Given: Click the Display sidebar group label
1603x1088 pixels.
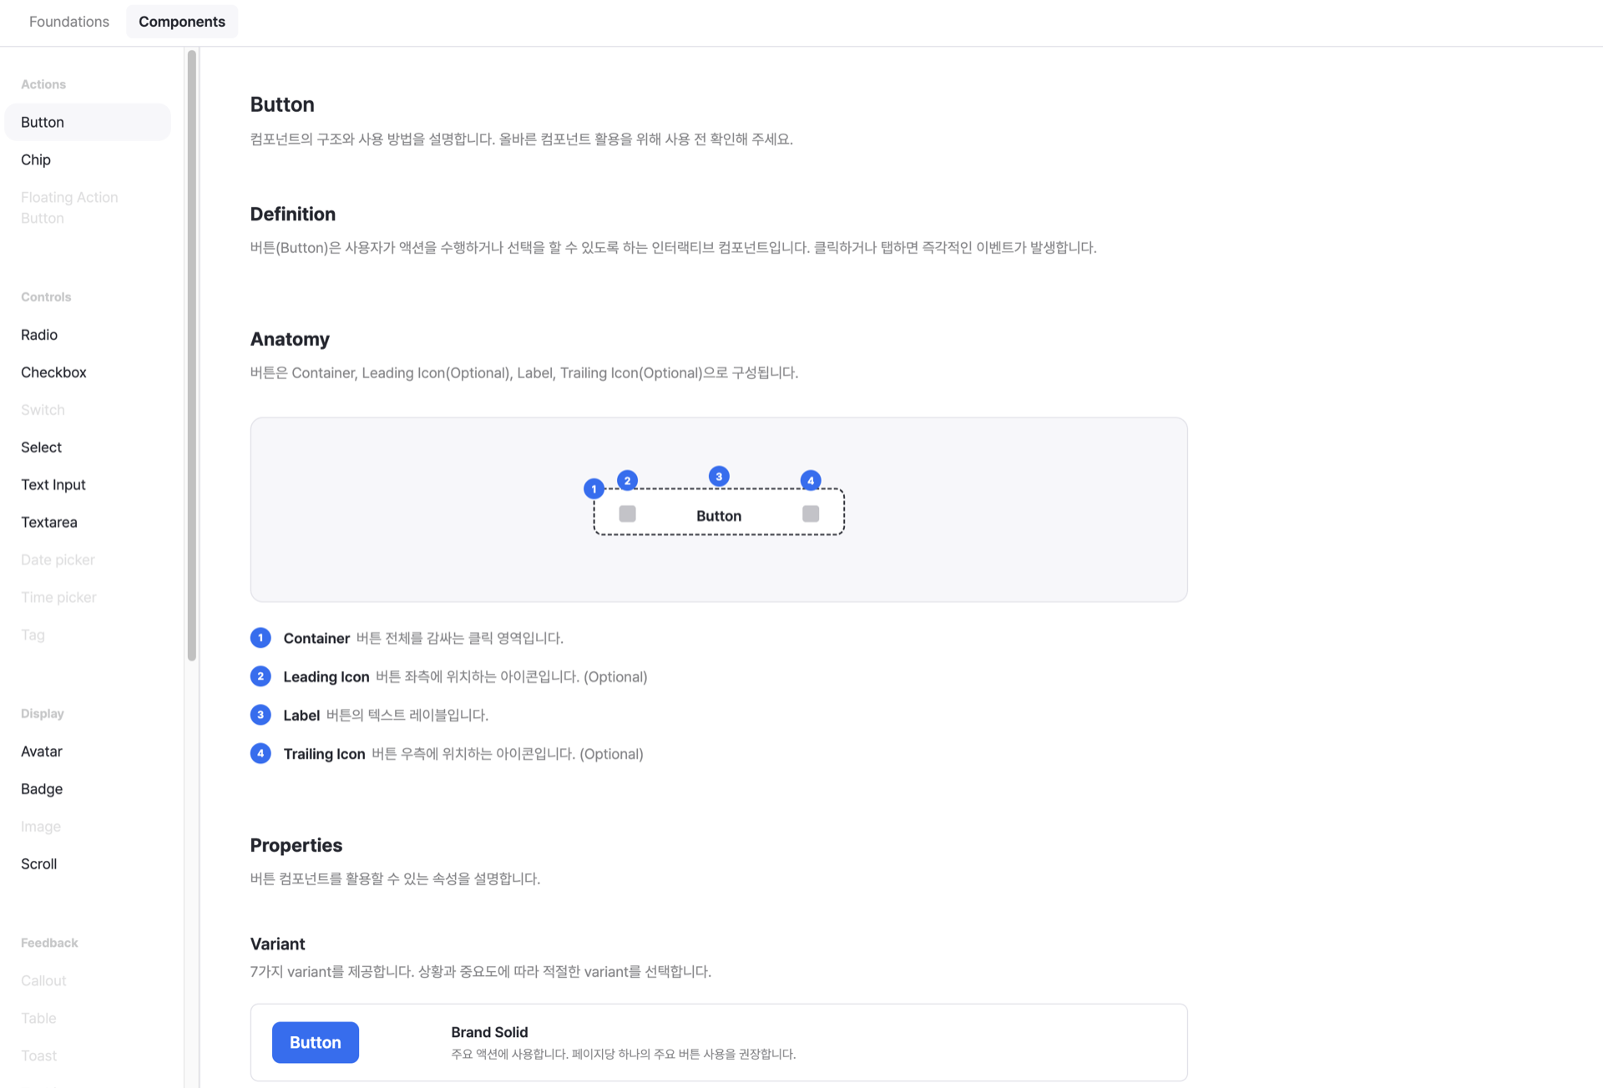Looking at the screenshot, I should (x=43, y=714).
